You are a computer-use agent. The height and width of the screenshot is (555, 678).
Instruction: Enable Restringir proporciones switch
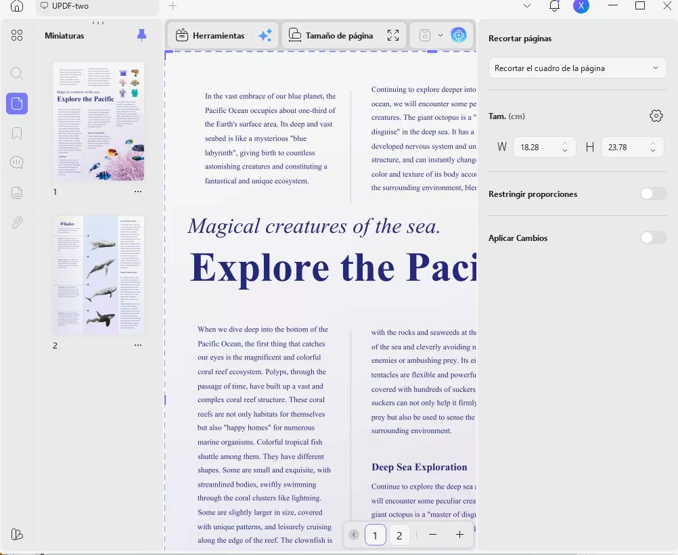(654, 194)
